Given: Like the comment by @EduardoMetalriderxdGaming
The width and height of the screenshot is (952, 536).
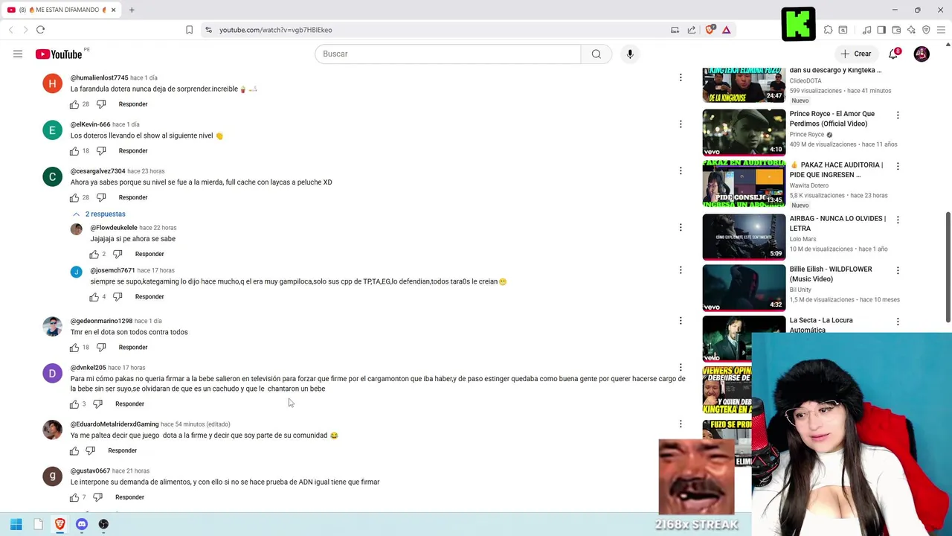Looking at the screenshot, I should click(x=74, y=450).
